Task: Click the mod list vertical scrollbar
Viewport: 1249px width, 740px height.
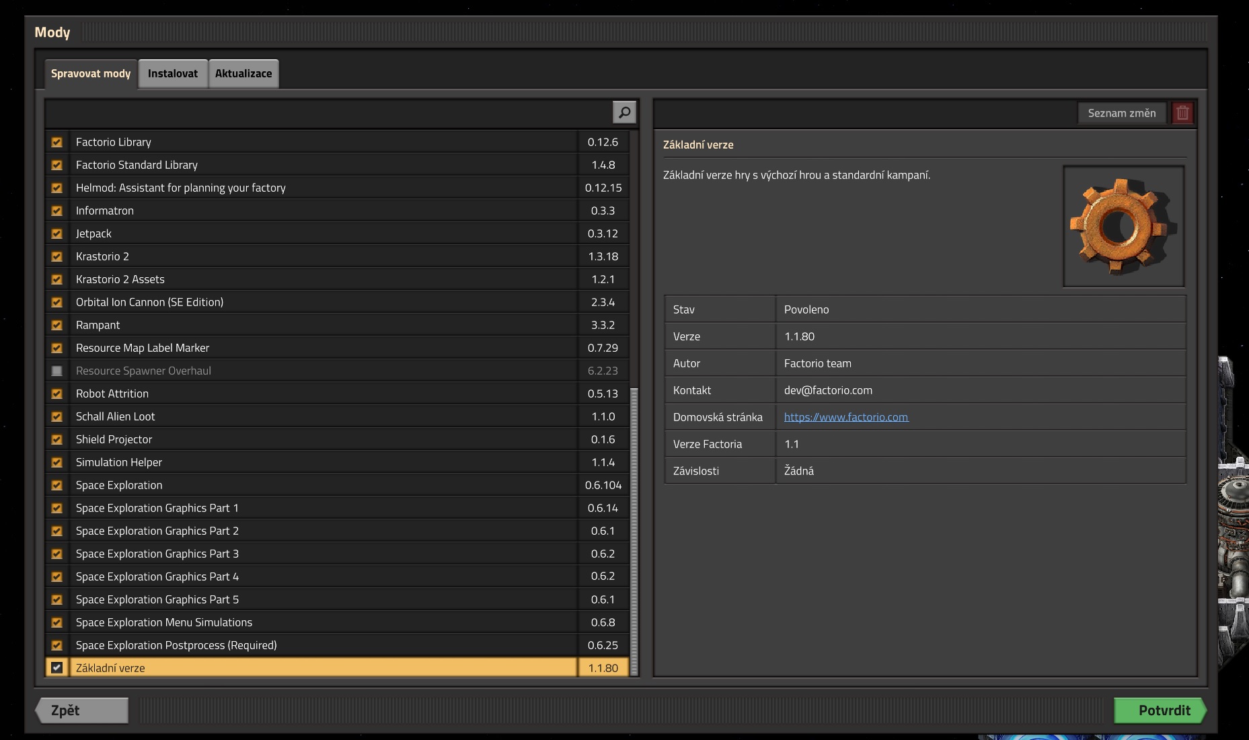Action: point(634,531)
